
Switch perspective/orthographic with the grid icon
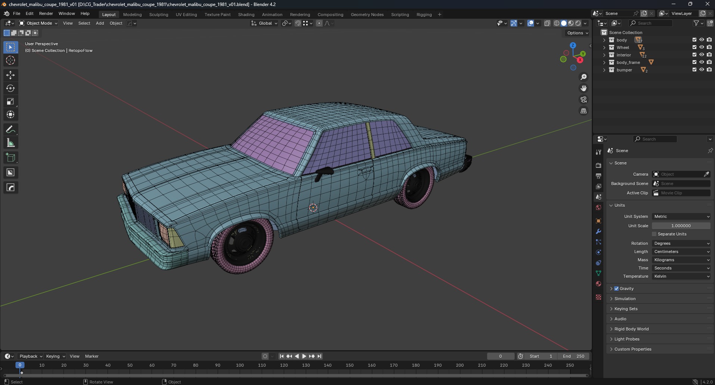tap(584, 111)
